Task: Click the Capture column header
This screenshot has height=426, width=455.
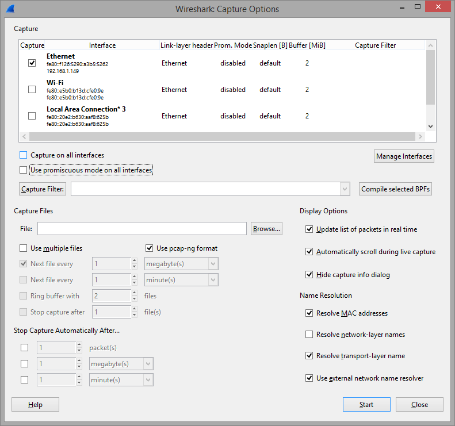Action: click(x=32, y=45)
